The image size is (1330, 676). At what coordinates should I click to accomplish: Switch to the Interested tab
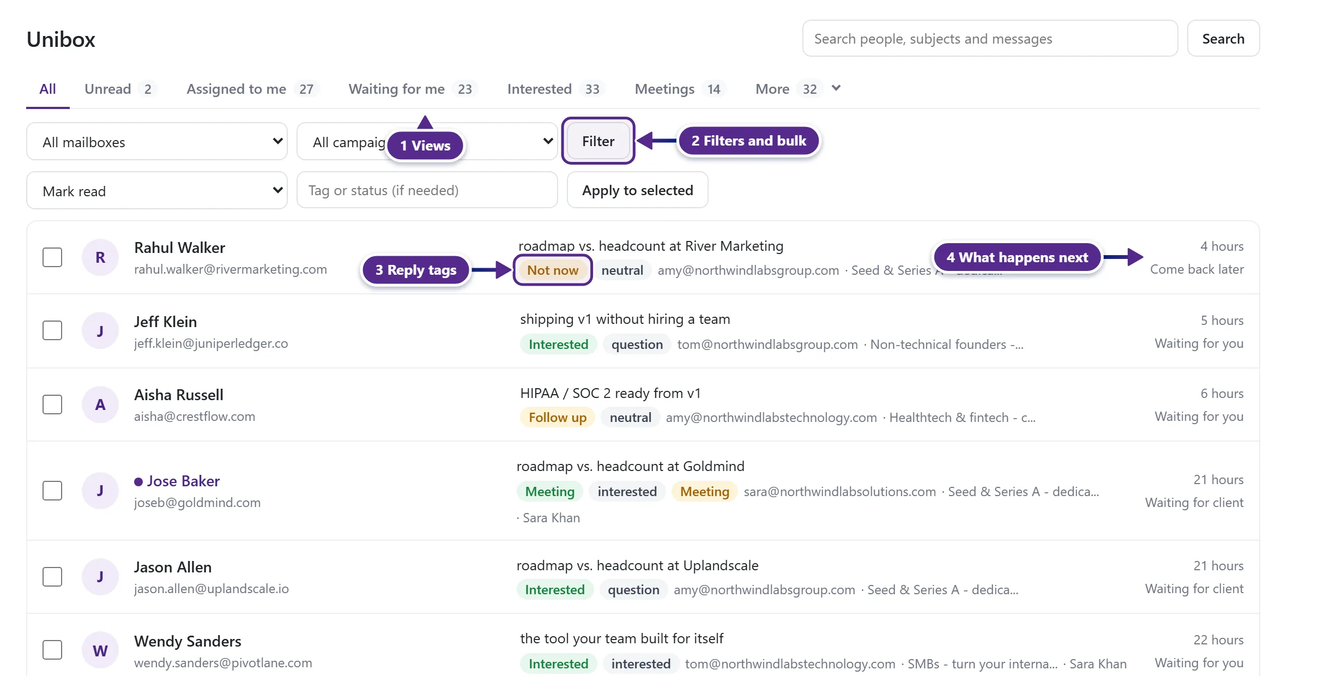tap(557, 89)
